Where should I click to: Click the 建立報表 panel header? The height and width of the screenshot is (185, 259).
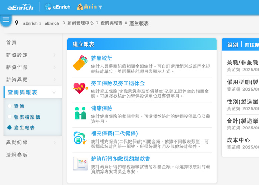tap(142, 44)
